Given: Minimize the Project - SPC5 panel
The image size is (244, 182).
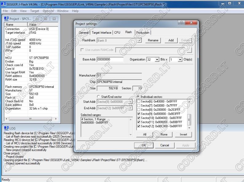Looking at the screenshot, I should click(37, 19).
